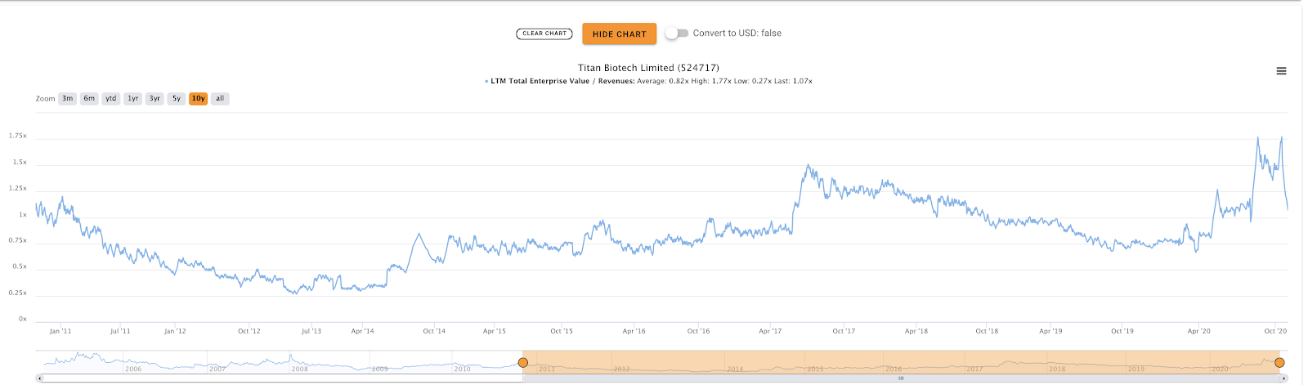This screenshot has height=385, width=1308.
Task: Click the navigator scrollbar left arrow
Action: 40,378
